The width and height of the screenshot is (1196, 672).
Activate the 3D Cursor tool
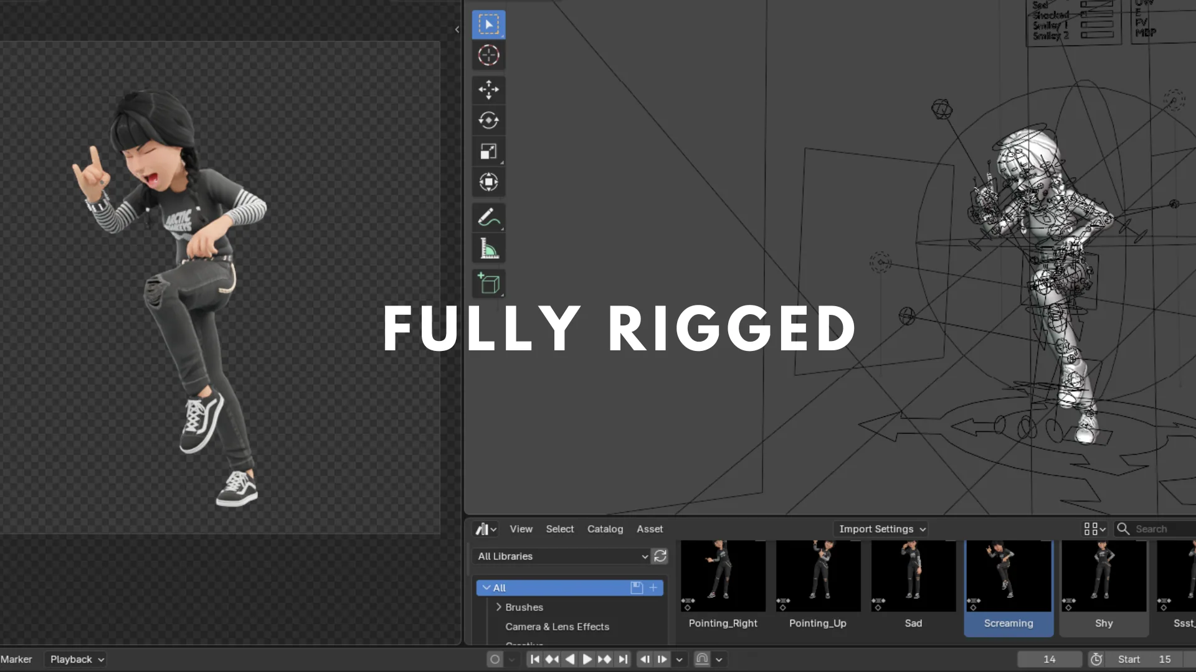coord(488,55)
